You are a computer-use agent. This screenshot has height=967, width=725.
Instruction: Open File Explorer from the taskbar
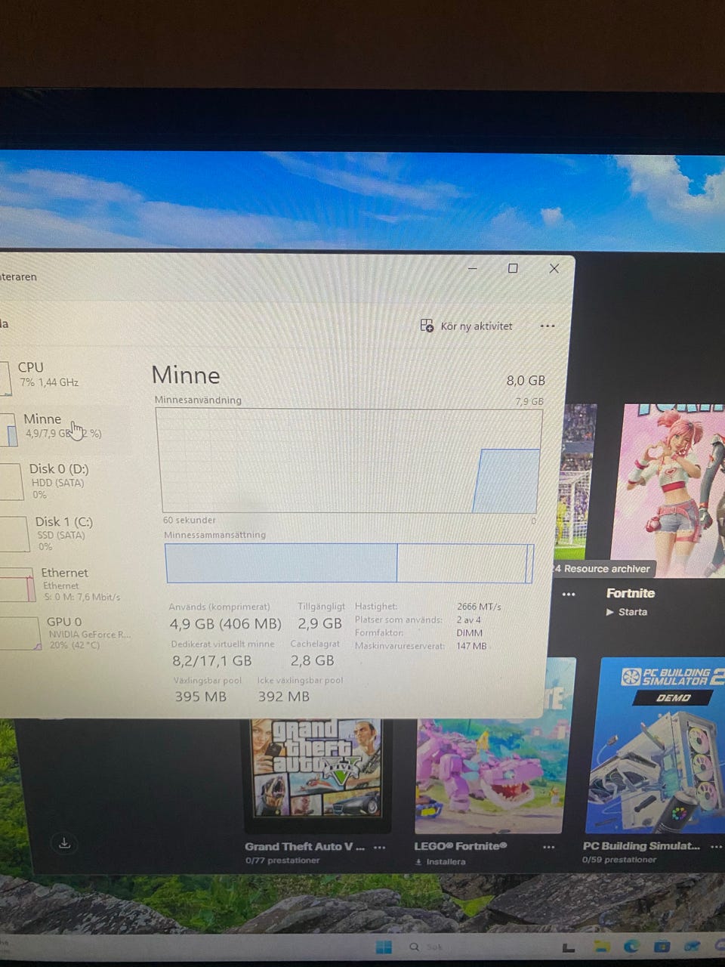601,947
